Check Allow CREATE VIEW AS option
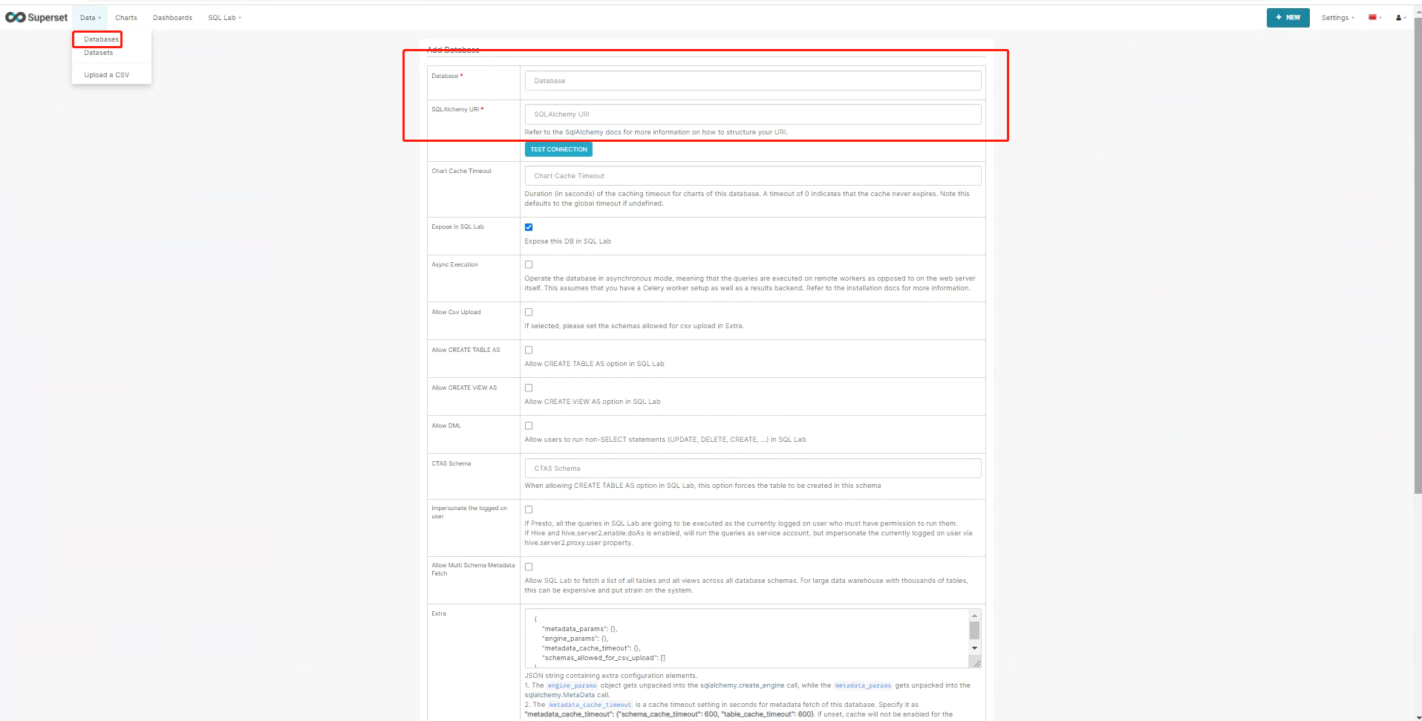Image resolution: width=1422 pixels, height=721 pixels. 529,388
